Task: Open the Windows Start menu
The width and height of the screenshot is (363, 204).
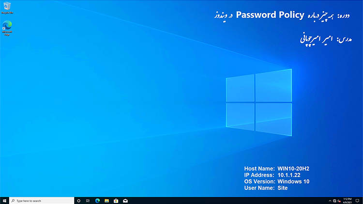Action: (4, 201)
